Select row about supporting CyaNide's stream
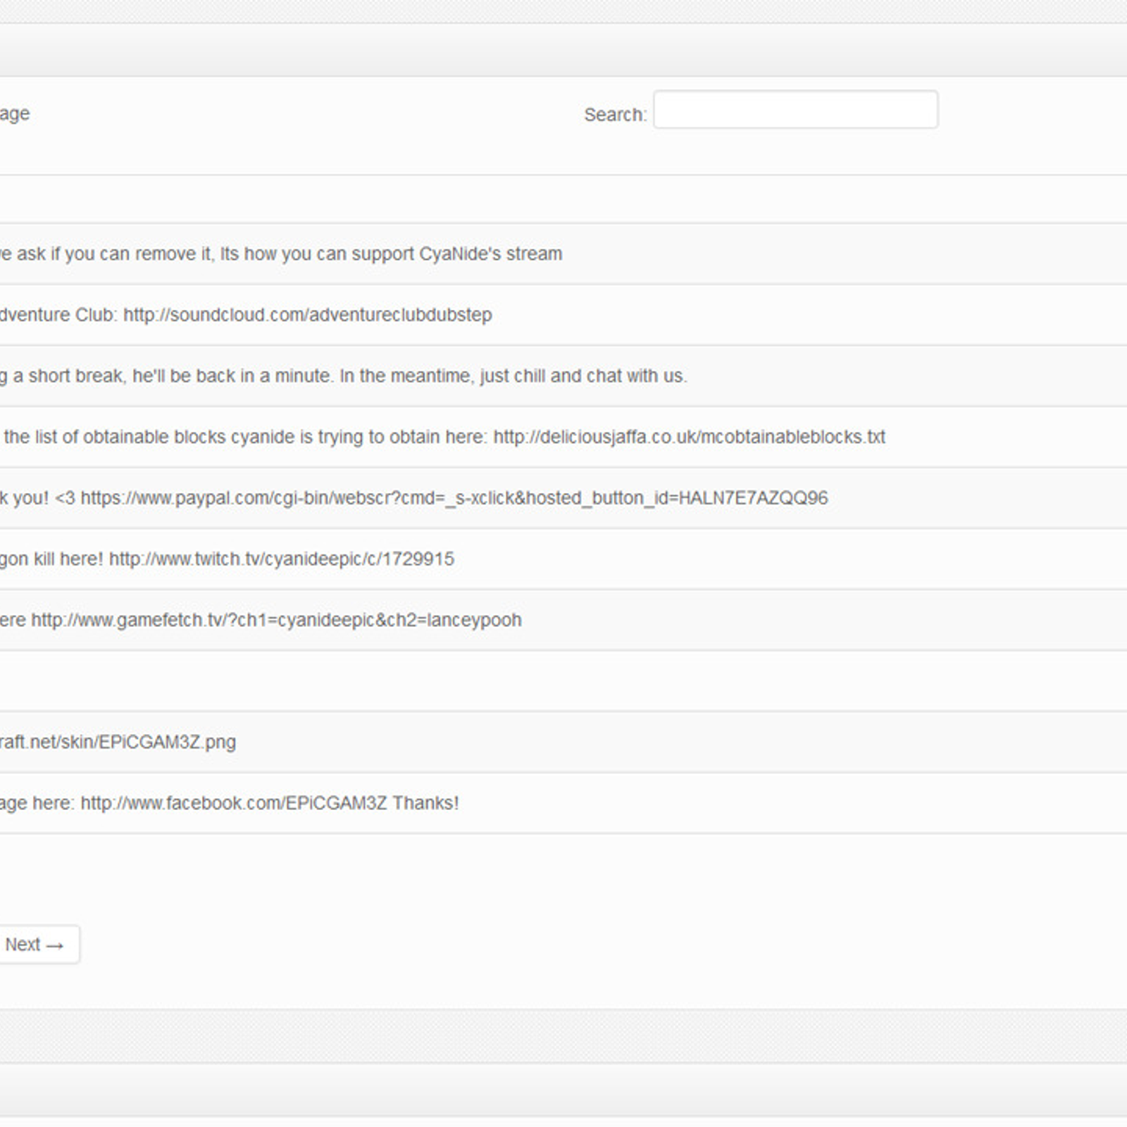 pos(563,254)
